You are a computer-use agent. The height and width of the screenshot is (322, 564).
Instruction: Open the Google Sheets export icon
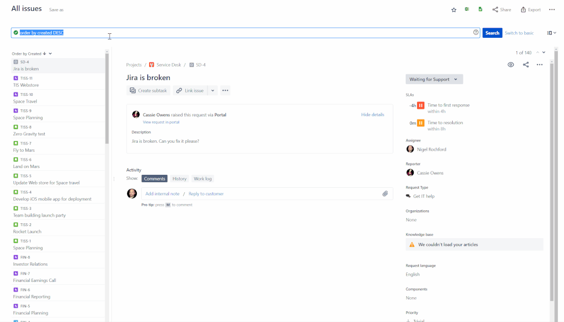click(480, 10)
